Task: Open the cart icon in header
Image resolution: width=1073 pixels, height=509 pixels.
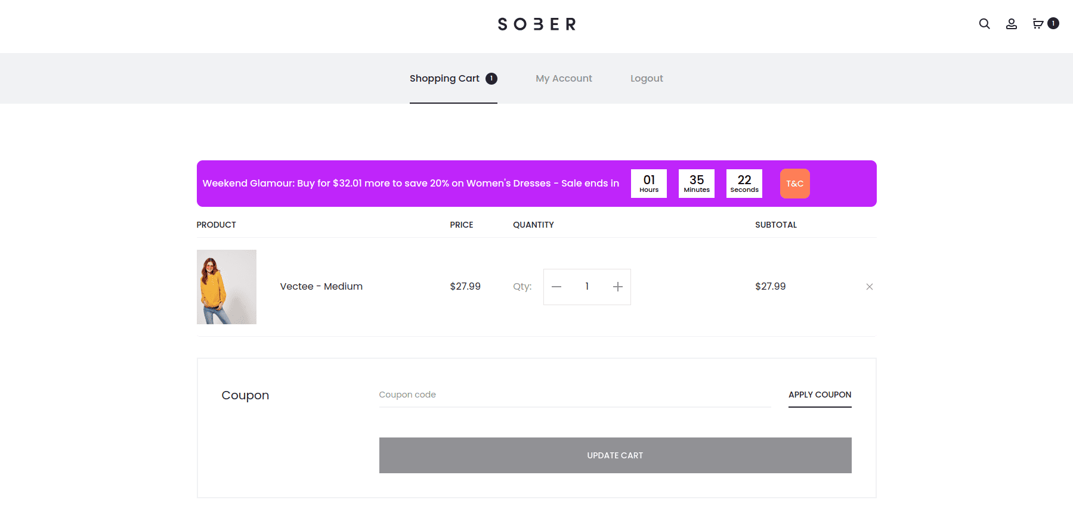Action: [x=1038, y=24]
